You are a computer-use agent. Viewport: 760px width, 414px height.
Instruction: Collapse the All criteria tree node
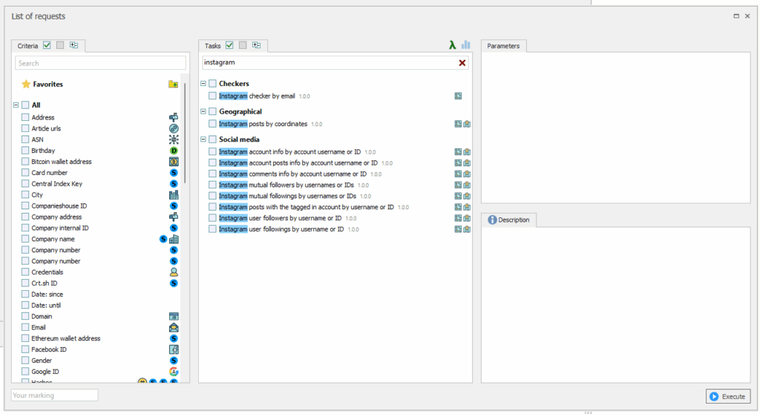(x=16, y=105)
